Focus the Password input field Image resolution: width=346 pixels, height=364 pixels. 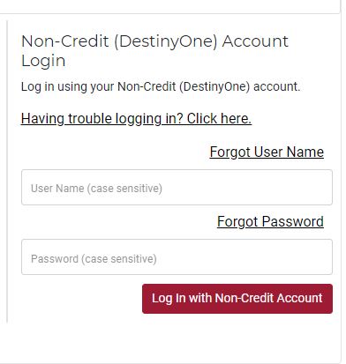click(177, 256)
